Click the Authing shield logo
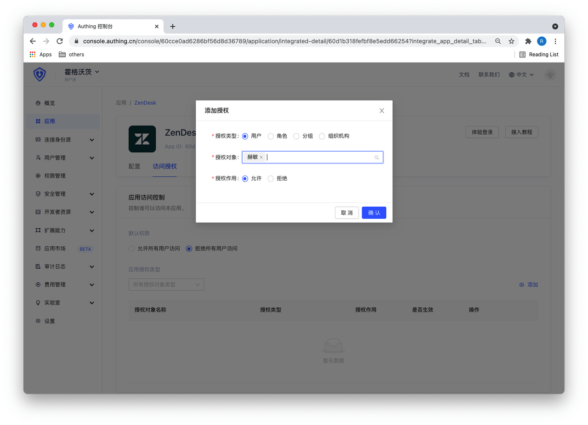 (40, 74)
